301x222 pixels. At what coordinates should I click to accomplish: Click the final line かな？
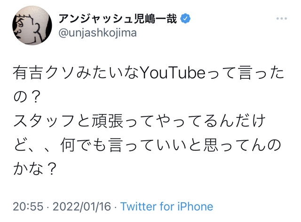point(35,168)
